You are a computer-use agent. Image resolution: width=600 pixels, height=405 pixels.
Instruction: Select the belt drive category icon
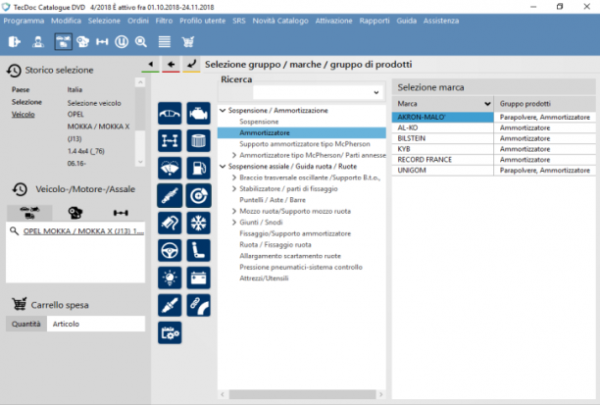click(198, 306)
